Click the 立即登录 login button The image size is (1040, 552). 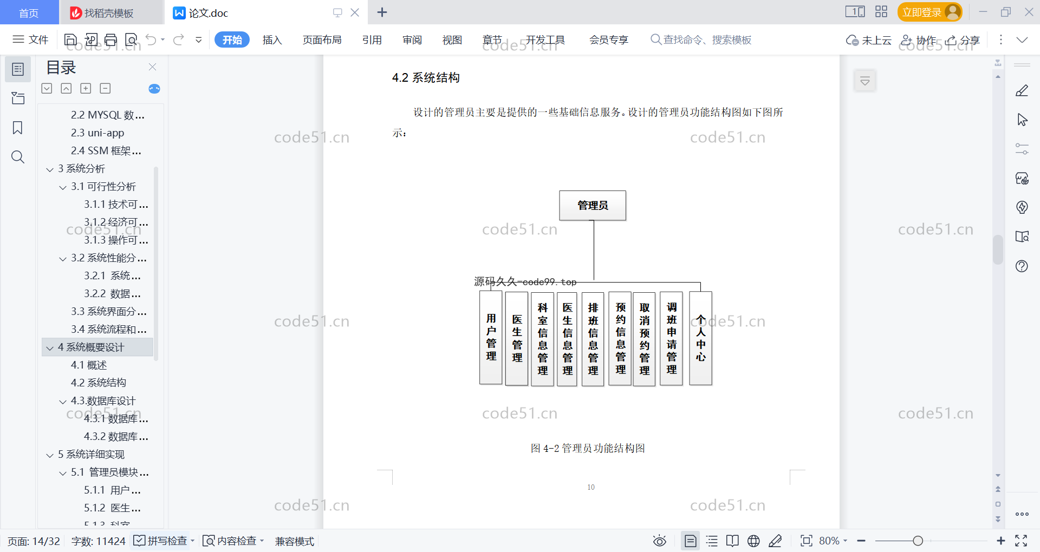coord(929,12)
